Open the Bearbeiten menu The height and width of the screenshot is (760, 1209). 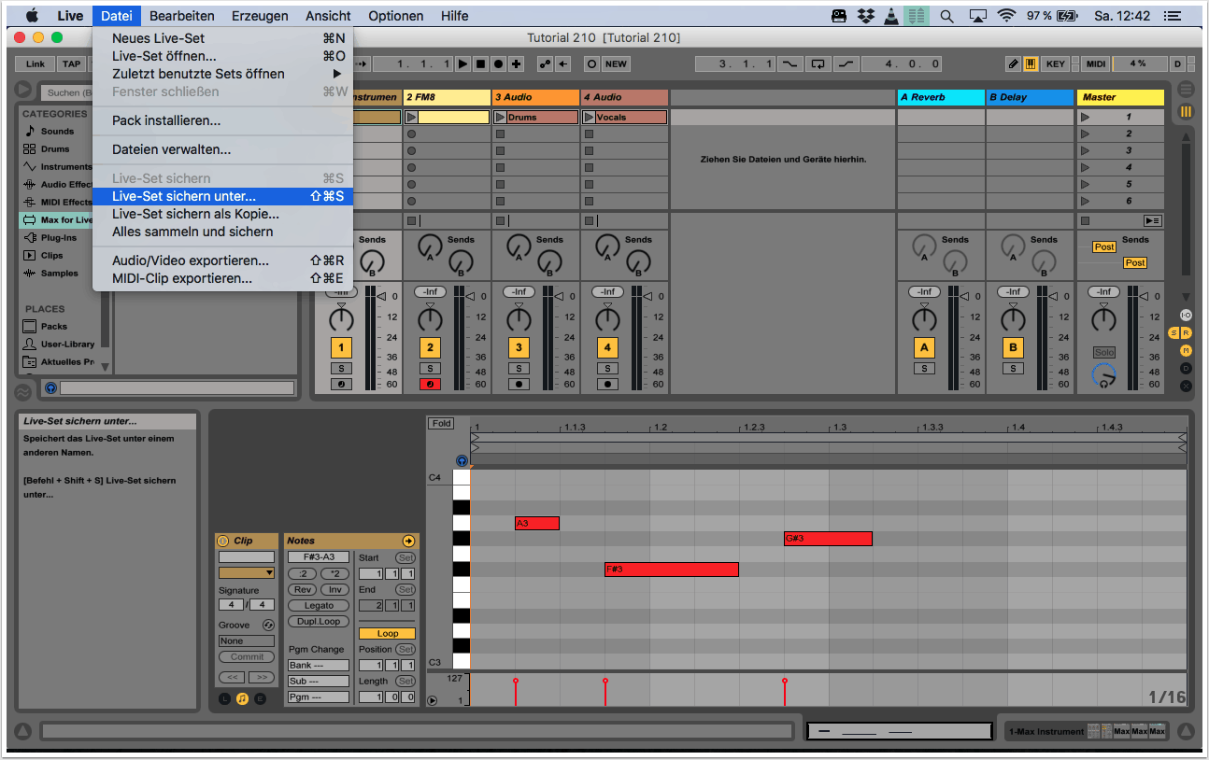(181, 16)
